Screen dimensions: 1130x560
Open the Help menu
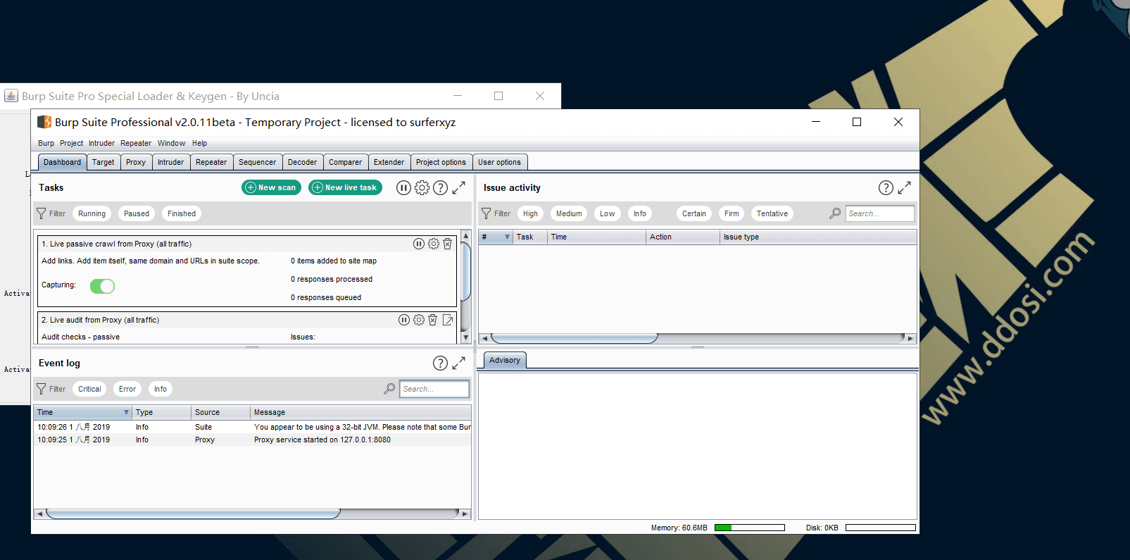tap(200, 143)
